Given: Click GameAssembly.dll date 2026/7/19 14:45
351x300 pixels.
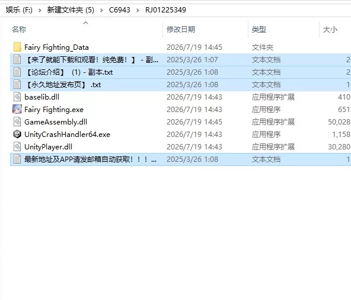Looking at the screenshot, I should pyautogui.click(x=194, y=122).
